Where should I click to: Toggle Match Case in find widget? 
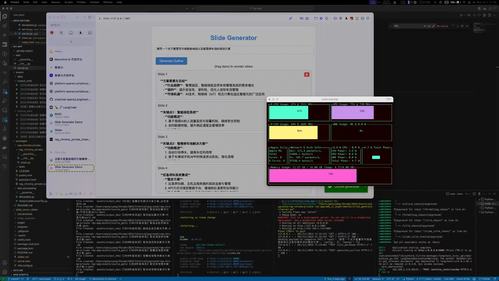425,26
